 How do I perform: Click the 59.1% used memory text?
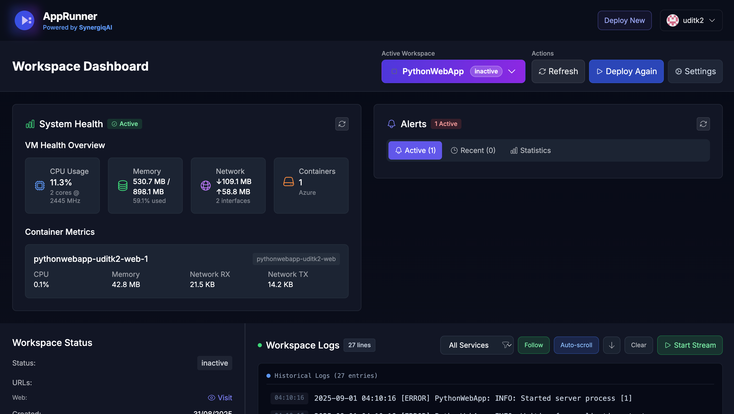[x=149, y=201]
